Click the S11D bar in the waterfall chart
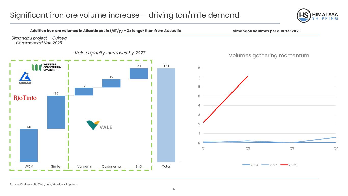 [139, 73]
